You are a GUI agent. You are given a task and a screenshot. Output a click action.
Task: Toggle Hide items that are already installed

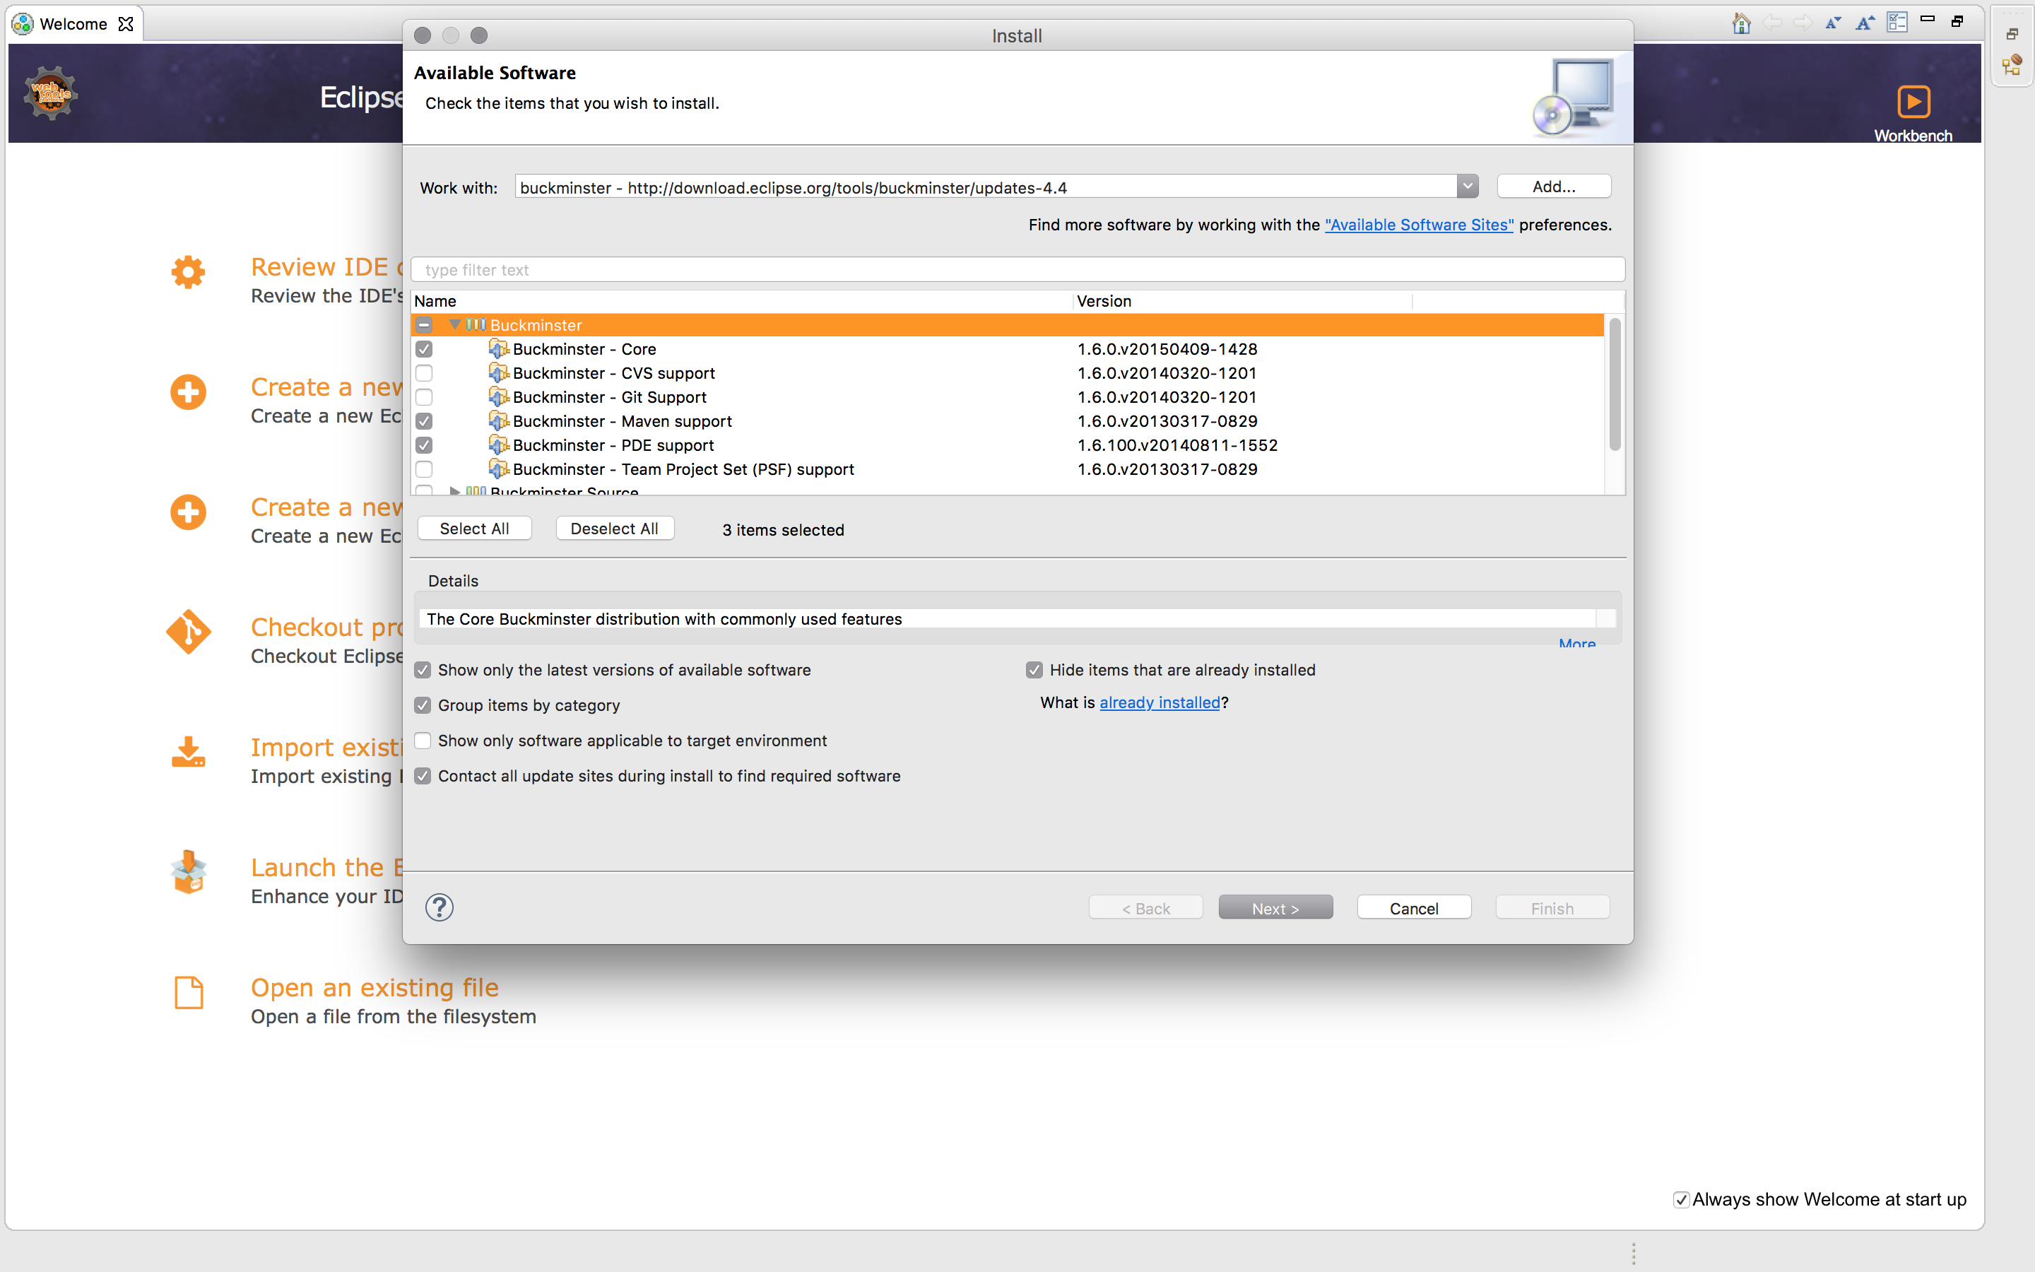pos(1034,670)
